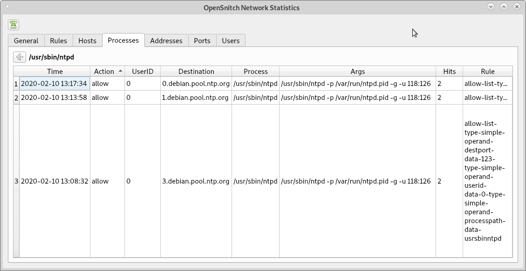Switch to the Hosts tab
Screen dimensions: 526x271
point(87,40)
